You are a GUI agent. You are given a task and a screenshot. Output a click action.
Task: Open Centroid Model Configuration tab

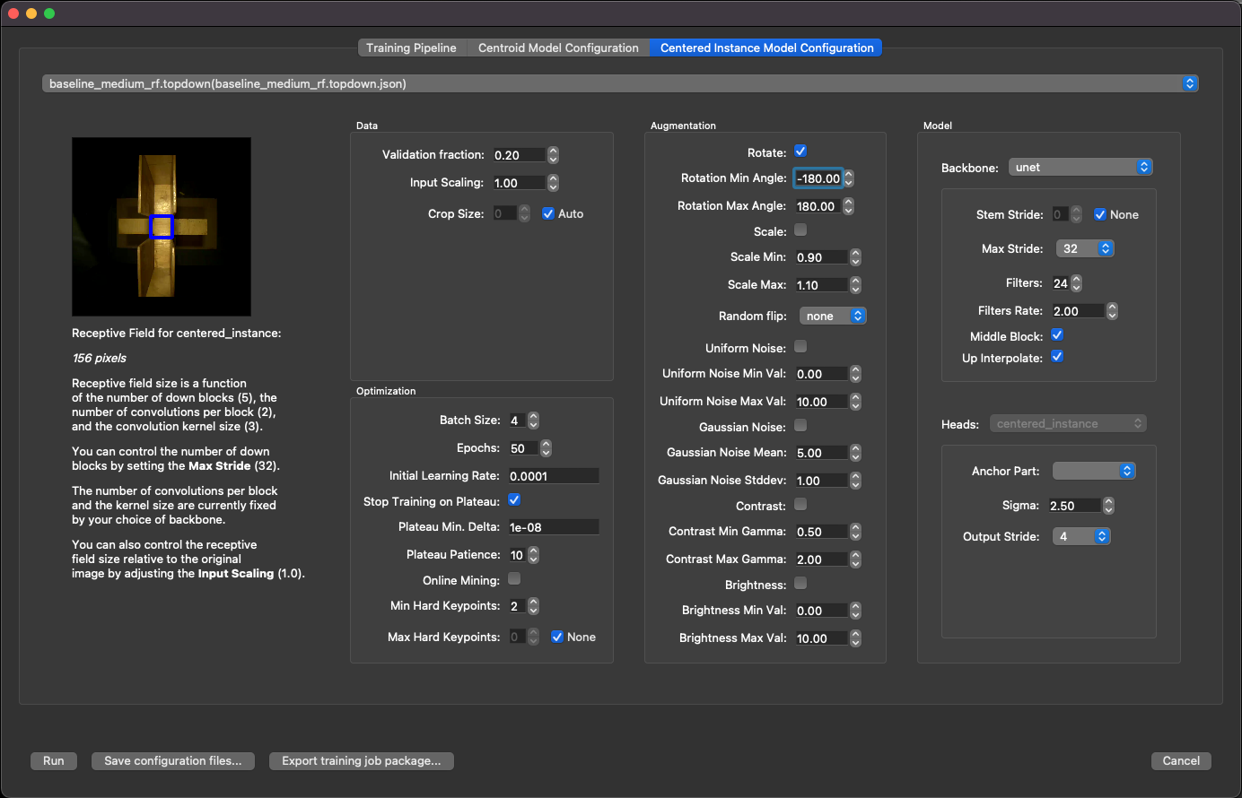(558, 48)
